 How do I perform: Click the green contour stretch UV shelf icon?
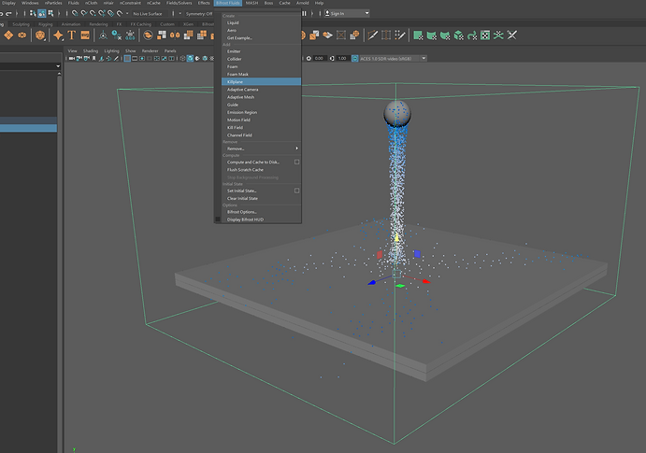(x=472, y=35)
